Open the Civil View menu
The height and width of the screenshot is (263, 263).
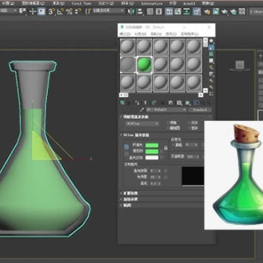pyautogui.click(x=81, y=3)
